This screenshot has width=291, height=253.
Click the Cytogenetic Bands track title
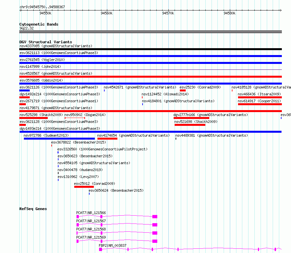point(39,24)
